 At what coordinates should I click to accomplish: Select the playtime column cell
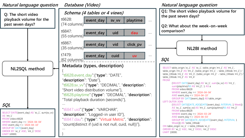pyautogui.click(x=134, y=20)
